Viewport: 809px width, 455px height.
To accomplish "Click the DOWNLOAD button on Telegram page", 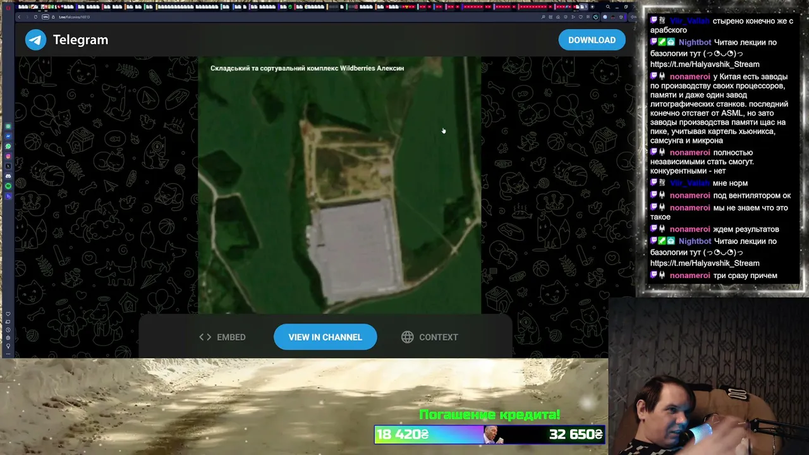I will [592, 40].
